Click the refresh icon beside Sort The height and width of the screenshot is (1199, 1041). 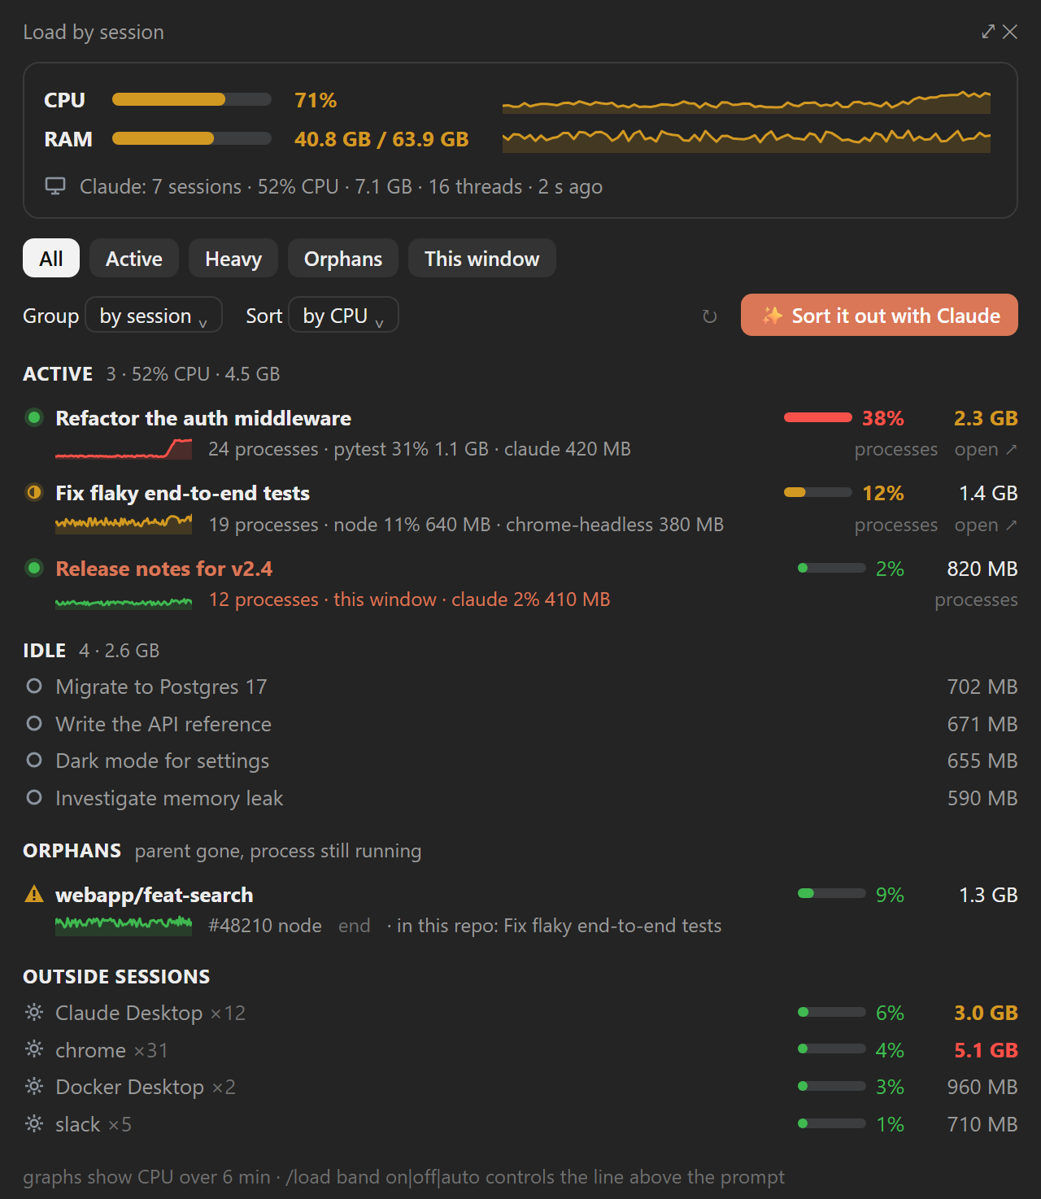[709, 316]
